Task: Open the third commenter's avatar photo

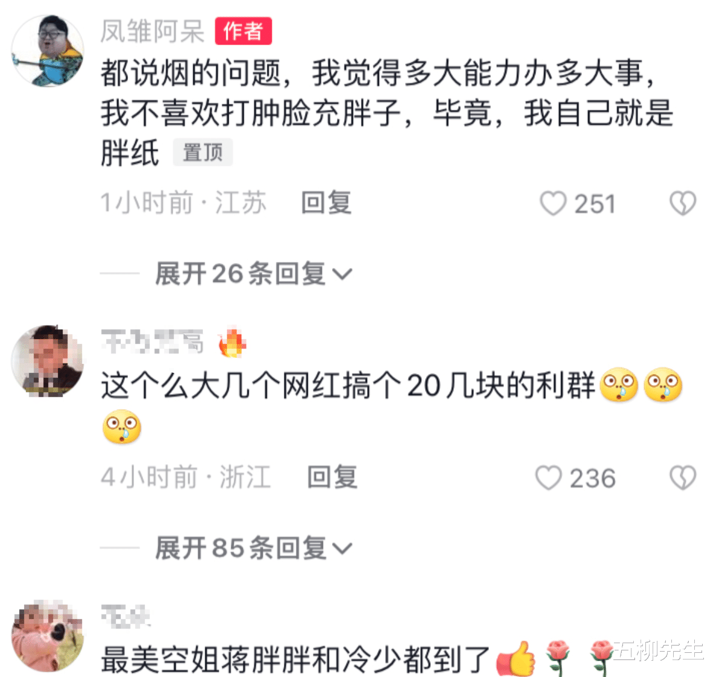Action: pos(48,636)
